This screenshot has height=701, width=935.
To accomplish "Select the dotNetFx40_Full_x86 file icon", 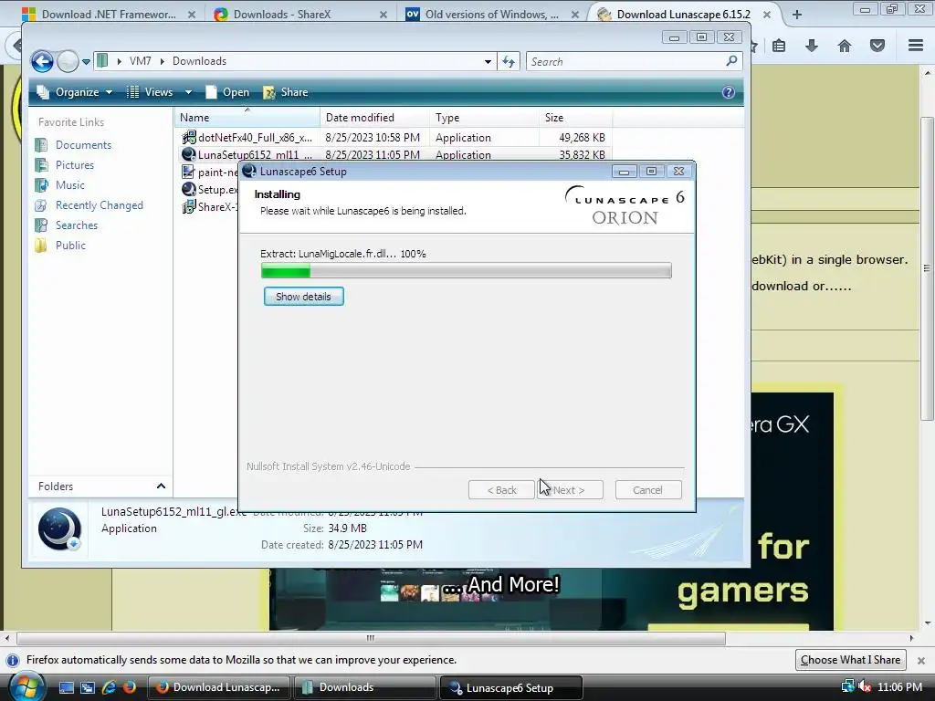I will [x=189, y=137].
